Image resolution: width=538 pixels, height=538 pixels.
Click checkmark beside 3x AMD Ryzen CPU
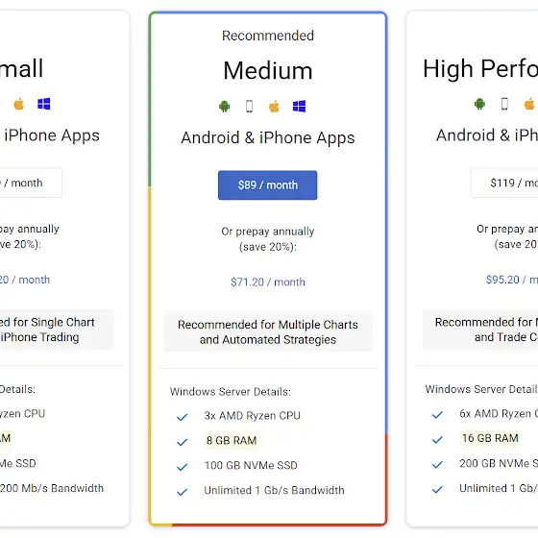(183, 417)
